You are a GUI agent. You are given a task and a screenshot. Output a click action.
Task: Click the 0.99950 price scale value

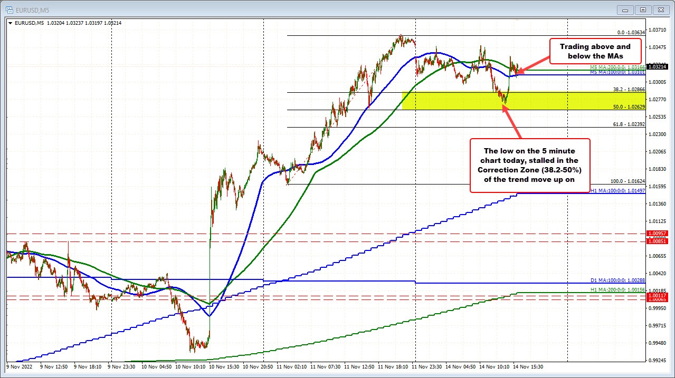(658, 308)
